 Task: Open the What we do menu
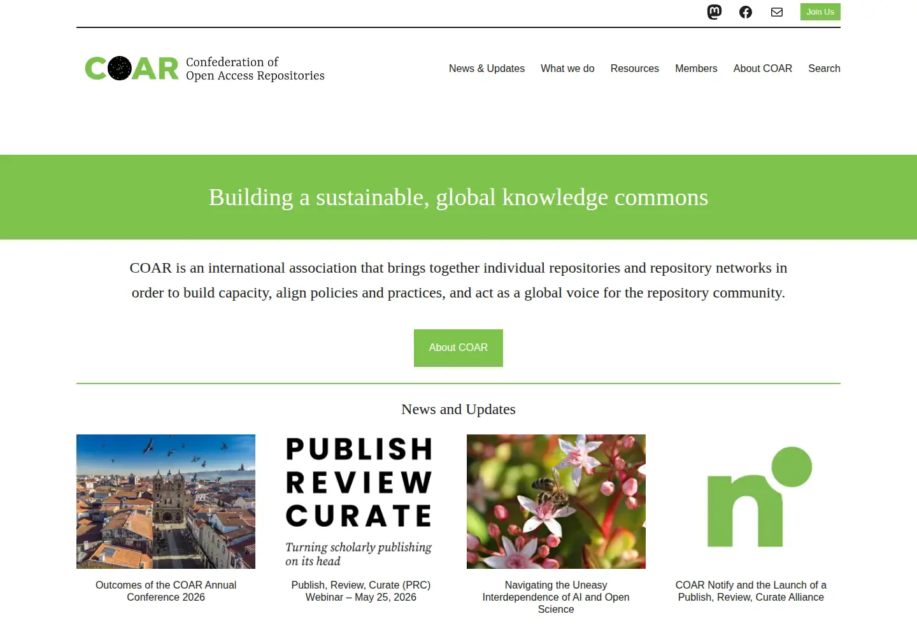pyautogui.click(x=567, y=68)
